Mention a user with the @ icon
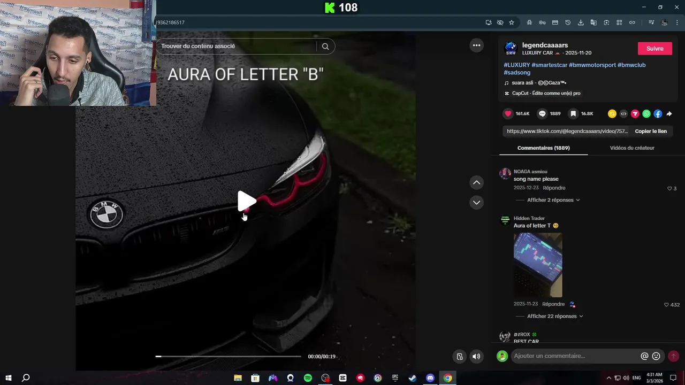This screenshot has height=385, width=685. pyautogui.click(x=644, y=356)
